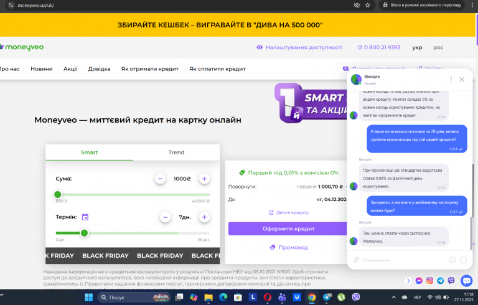Click the Сума amount slider handle
Viewport: 478px width, 305px height.
[x=58, y=195]
